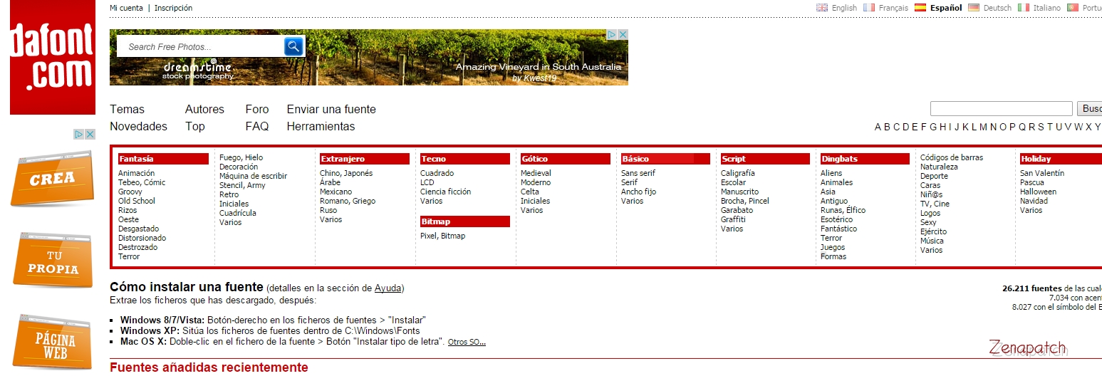The width and height of the screenshot is (1102, 376).
Task: Select the Runas, Élfico subcategory
Action: pyautogui.click(x=843, y=210)
